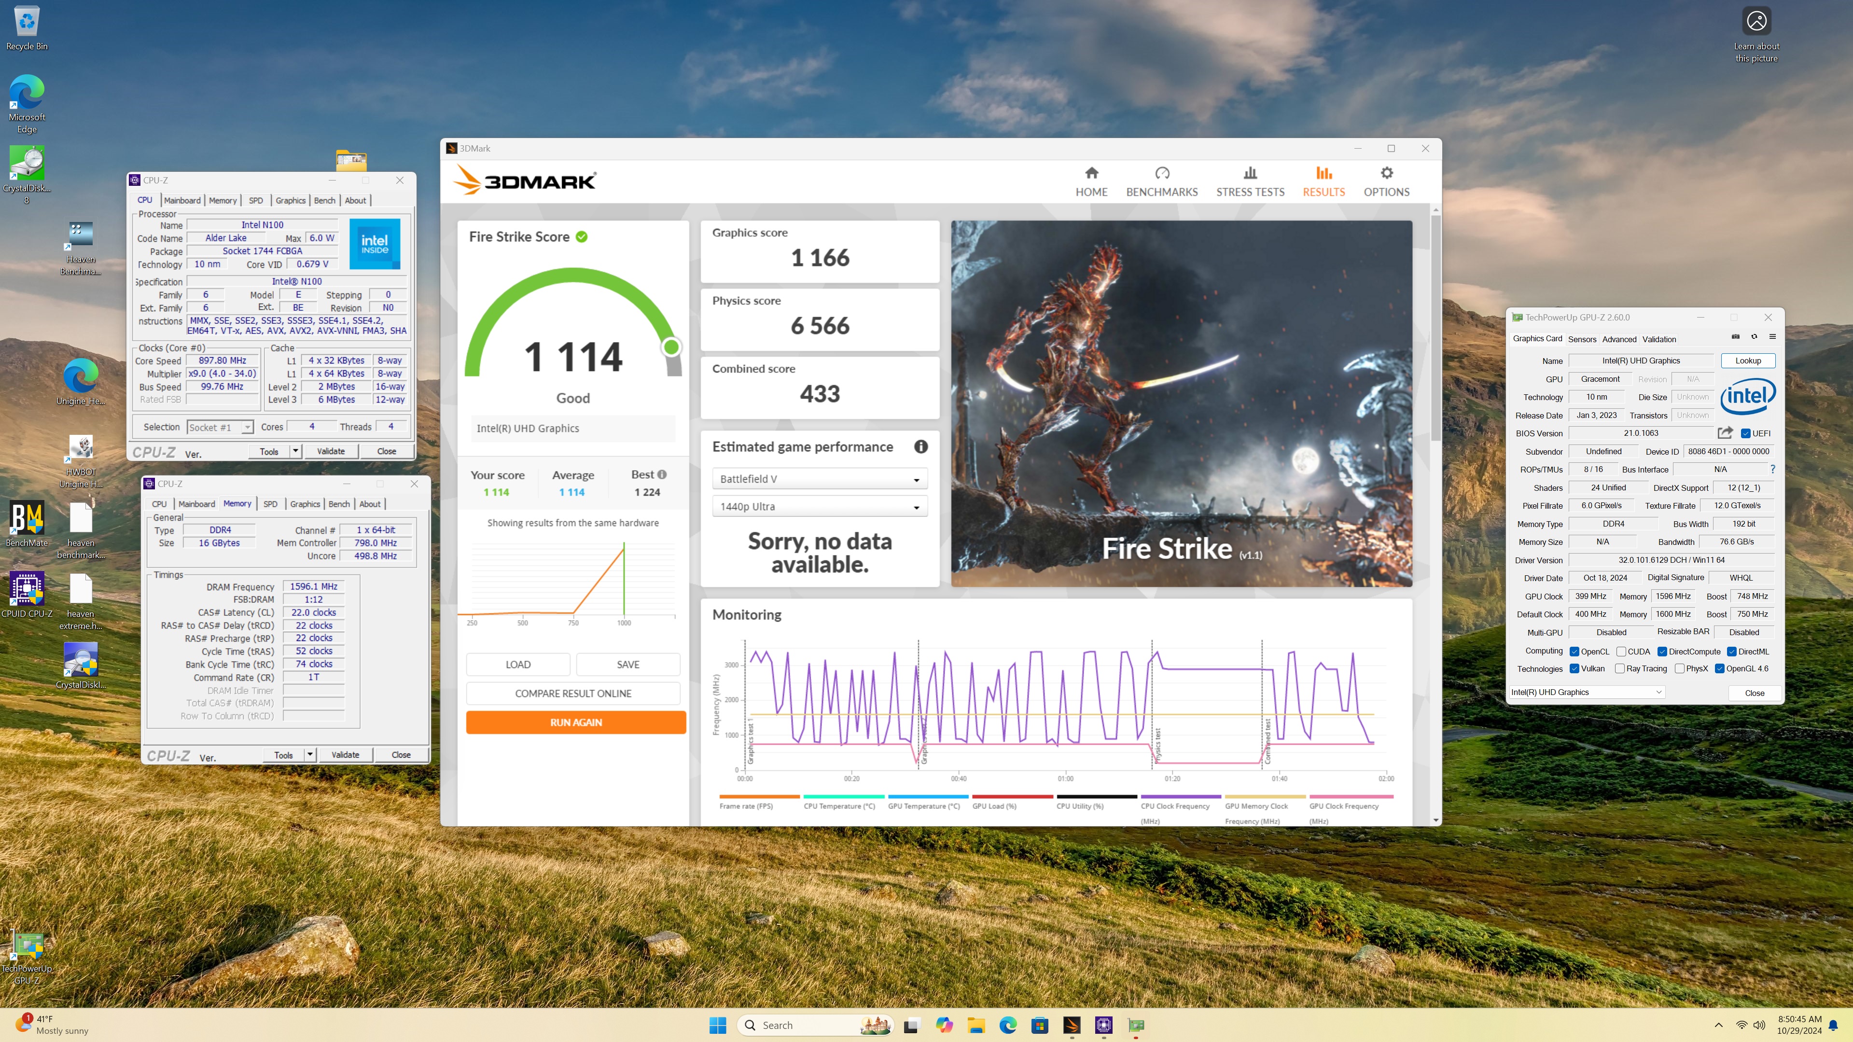Viewport: 1853px width, 1042px height.
Task: Open Windows Start menu
Action: 717,1026
